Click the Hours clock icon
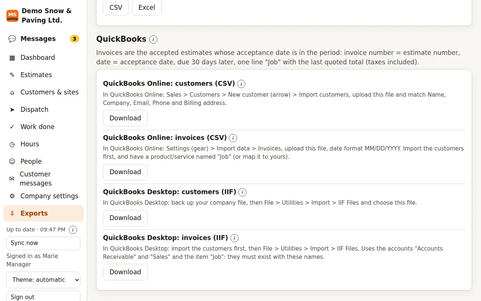The width and height of the screenshot is (481, 301). (x=12, y=144)
